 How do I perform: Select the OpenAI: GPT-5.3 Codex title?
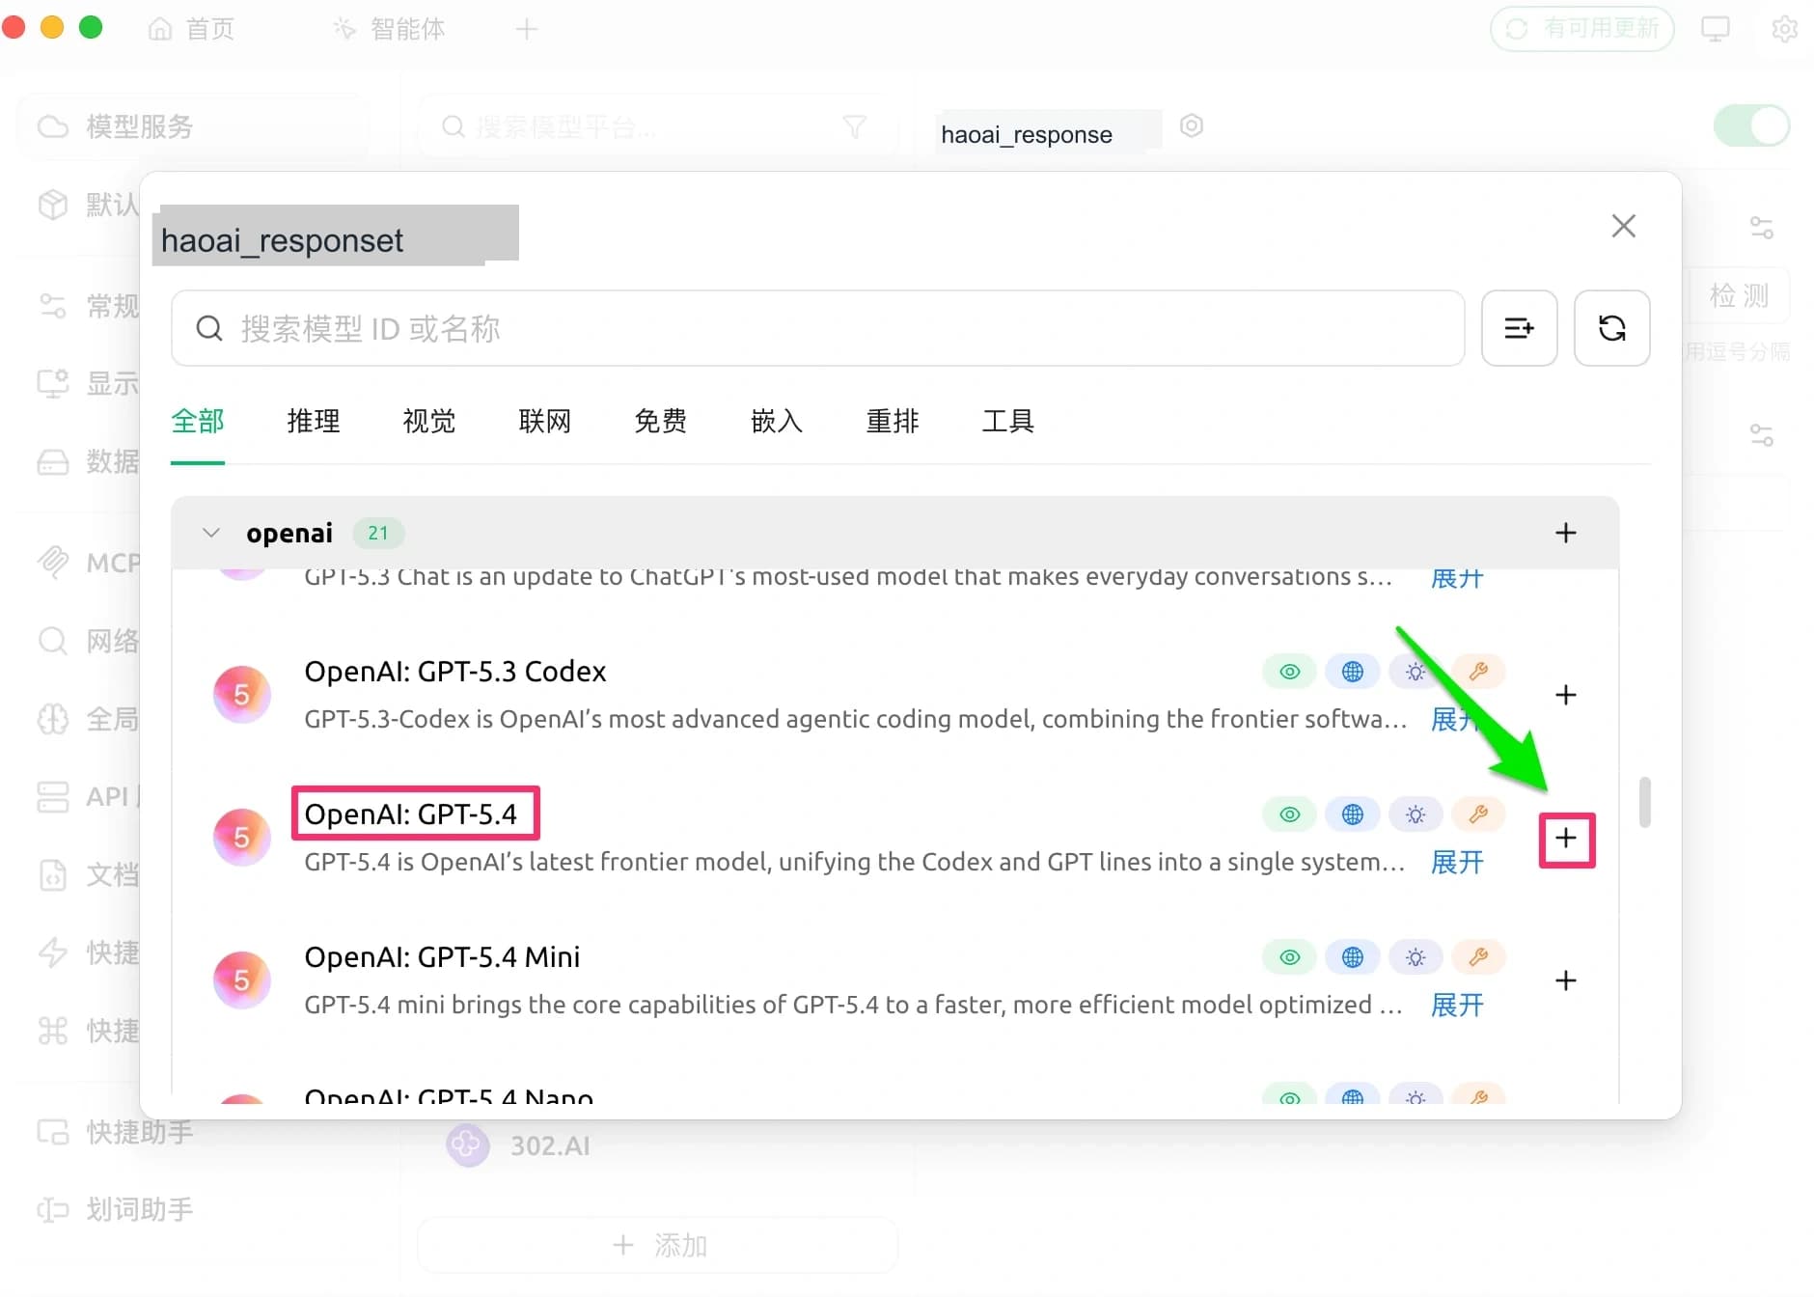click(455, 672)
